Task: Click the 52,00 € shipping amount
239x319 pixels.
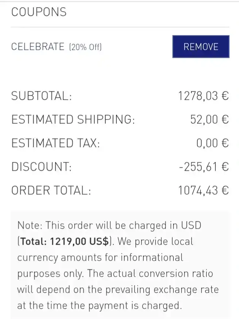Action: (209, 120)
